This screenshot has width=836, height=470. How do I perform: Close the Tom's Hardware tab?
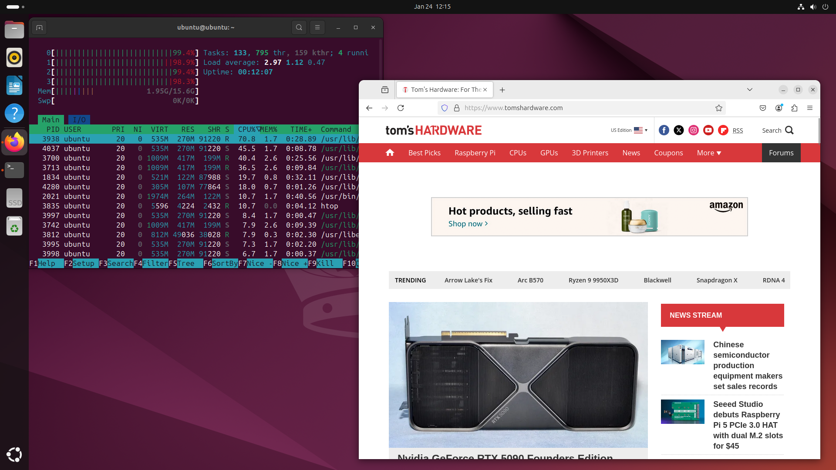pos(485,90)
